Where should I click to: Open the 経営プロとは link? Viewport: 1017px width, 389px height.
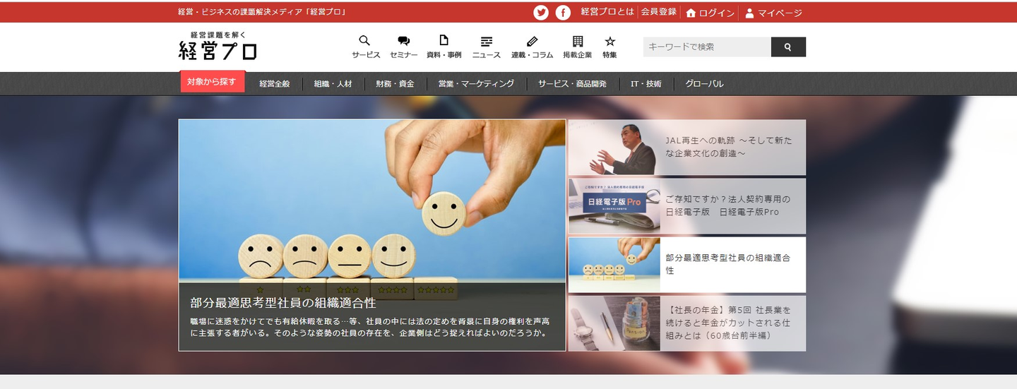607,12
